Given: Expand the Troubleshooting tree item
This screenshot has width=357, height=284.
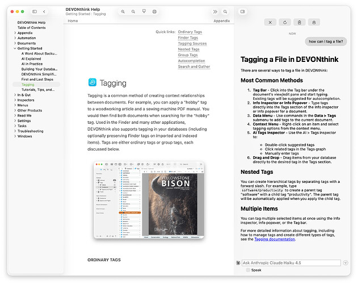Looking at the screenshot, I should point(15,131).
